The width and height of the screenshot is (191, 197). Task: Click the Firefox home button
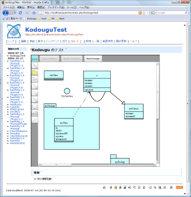(34, 13)
